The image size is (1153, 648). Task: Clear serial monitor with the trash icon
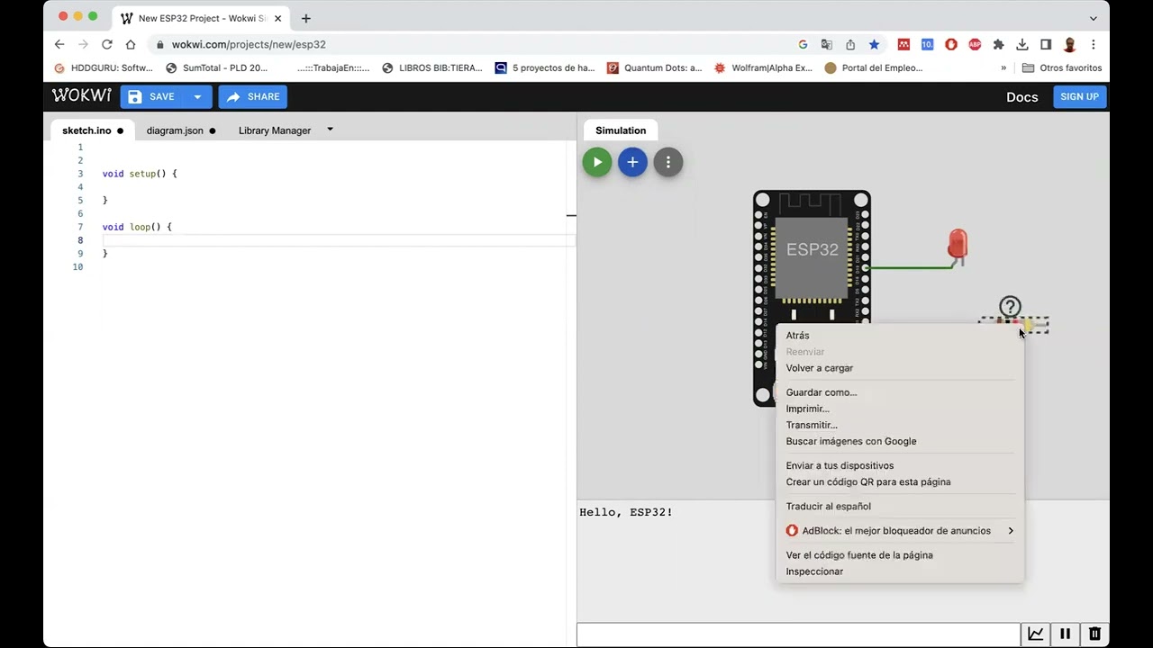tap(1094, 634)
